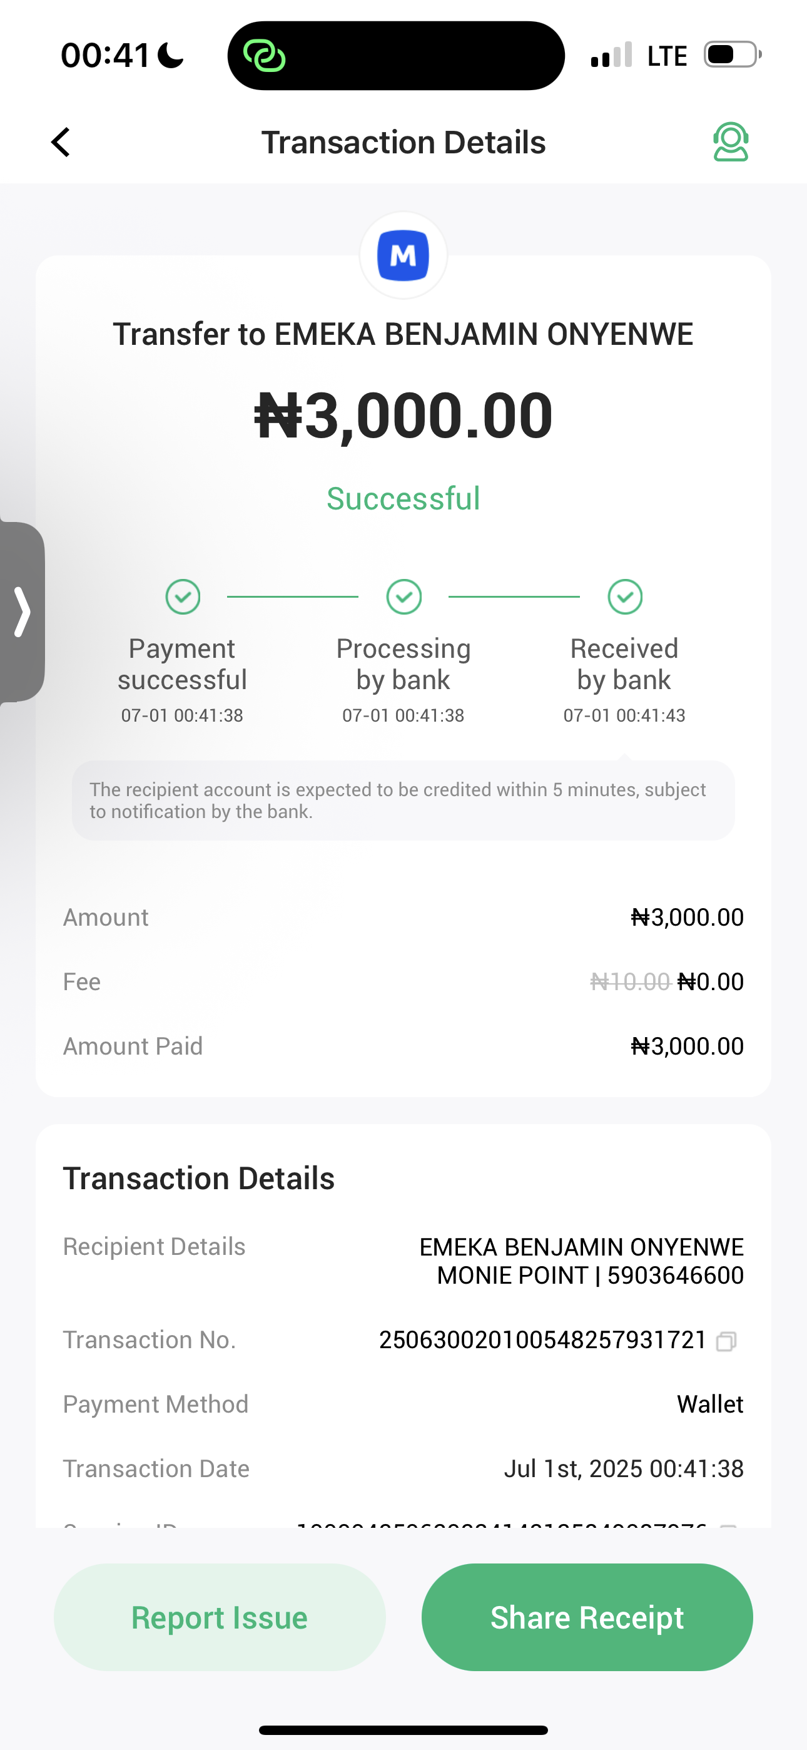Tap the recipient credited notice box
This screenshot has height=1750, width=807.
(x=403, y=801)
